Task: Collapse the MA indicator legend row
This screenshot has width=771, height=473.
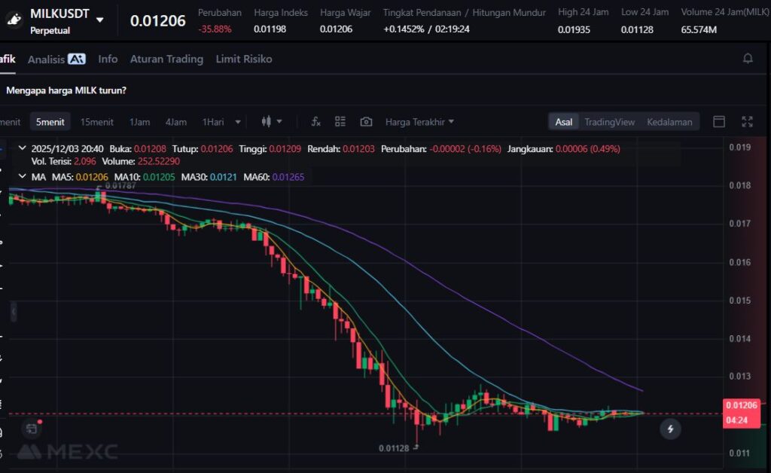Action: 20,177
